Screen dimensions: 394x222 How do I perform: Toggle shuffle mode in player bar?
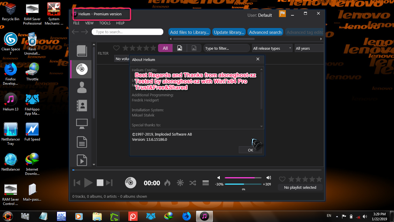tap(193, 183)
